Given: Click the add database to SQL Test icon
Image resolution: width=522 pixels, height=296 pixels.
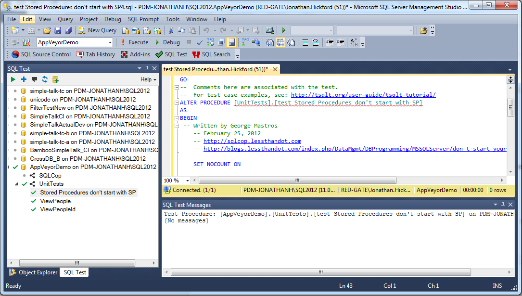Looking at the screenshot, I should 55,79.
